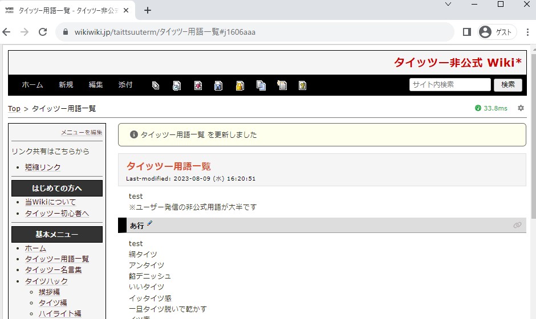536x319 pixels.
Task: Click the サイト内検索 search field
Action: [449, 85]
